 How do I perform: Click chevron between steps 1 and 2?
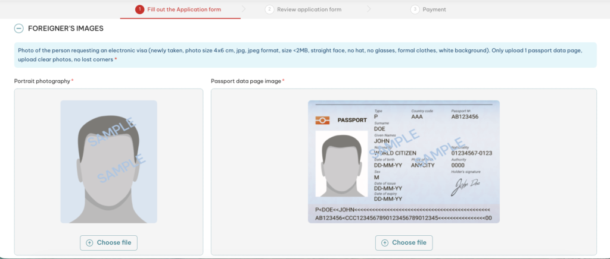point(244,9)
